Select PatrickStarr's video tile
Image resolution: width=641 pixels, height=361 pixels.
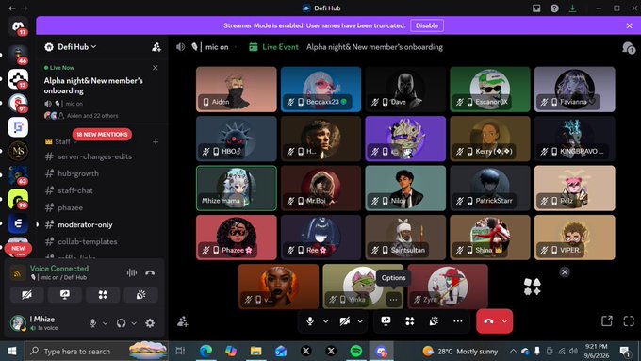click(490, 189)
